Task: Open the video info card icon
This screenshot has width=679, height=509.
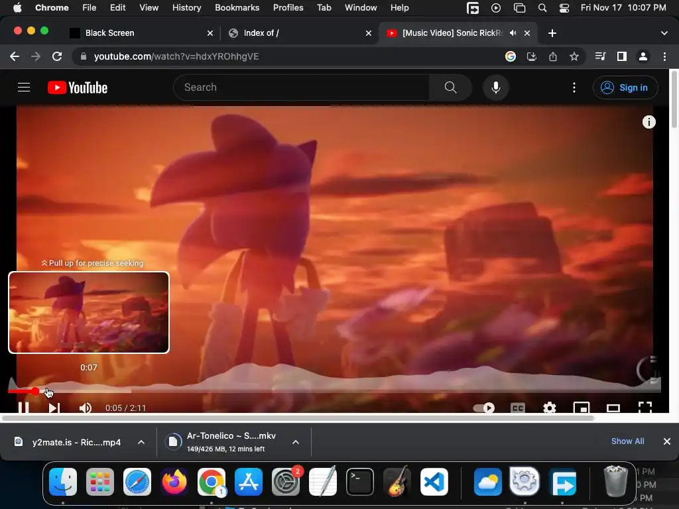Action: pos(648,122)
